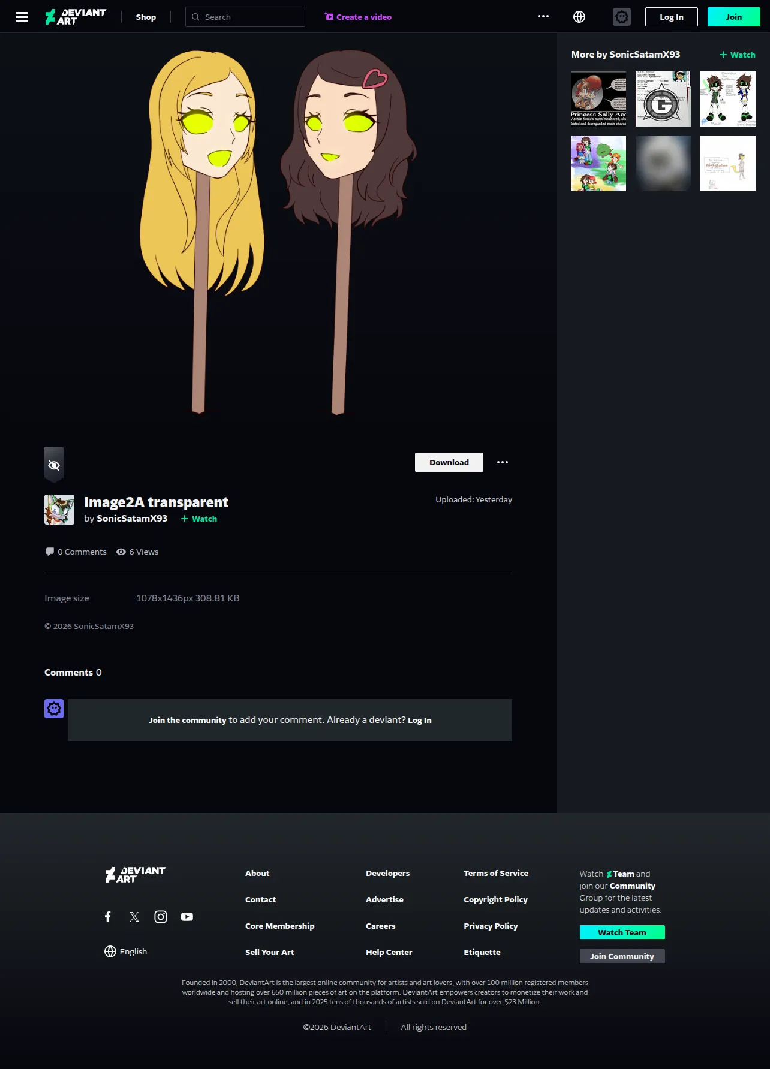Click the Create a video link
The image size is (770, 1069).
coord(358,17)
